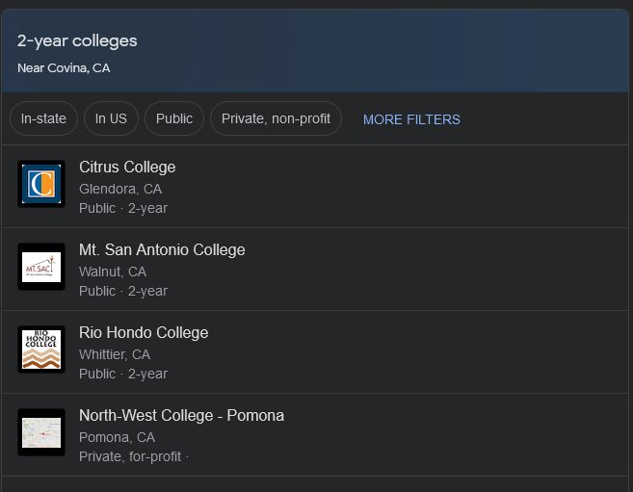
Task: Enable the Private, non-profit filter chip
Action: [x=276, y=118]
